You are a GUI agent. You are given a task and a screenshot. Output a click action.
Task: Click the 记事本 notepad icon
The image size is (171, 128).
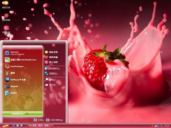click(7, 93)
